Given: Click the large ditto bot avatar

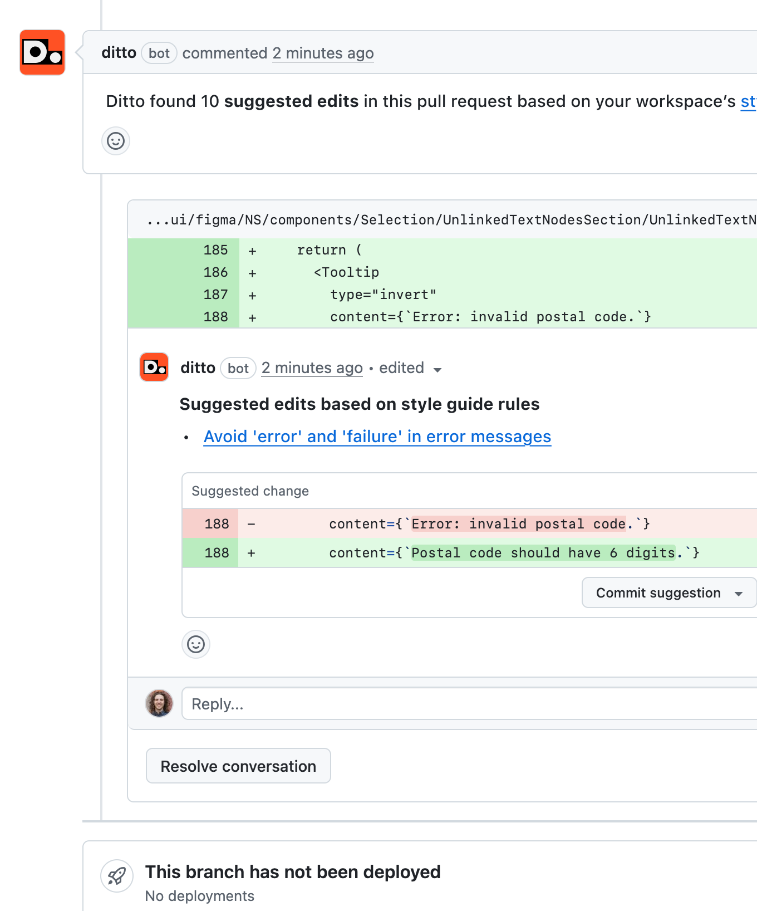Looking at the screenshot, I should point(42,52).
